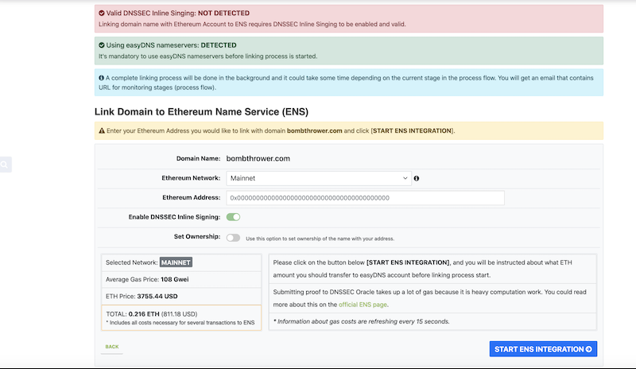Viewport: 636px width, 369px height.
Task: Click the bold bombthrower.com in yellow notice
Action: click(314, 130)
